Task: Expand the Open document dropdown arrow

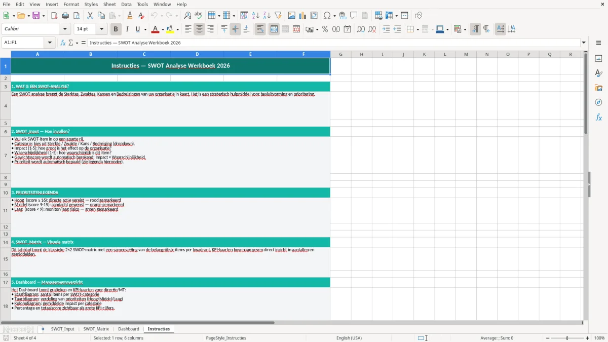Action: [28, 16]
